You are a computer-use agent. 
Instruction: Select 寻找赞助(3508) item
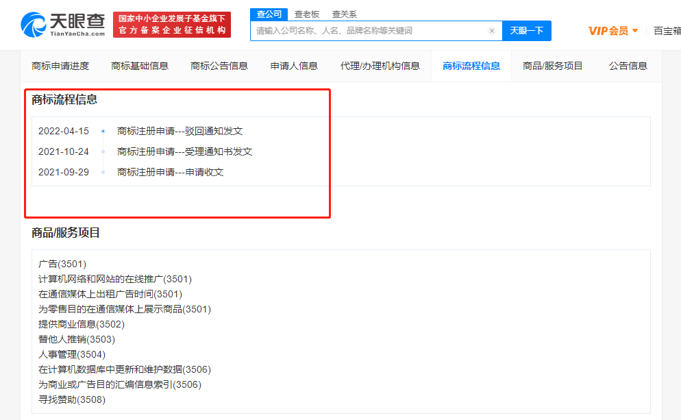coord(72,399)
